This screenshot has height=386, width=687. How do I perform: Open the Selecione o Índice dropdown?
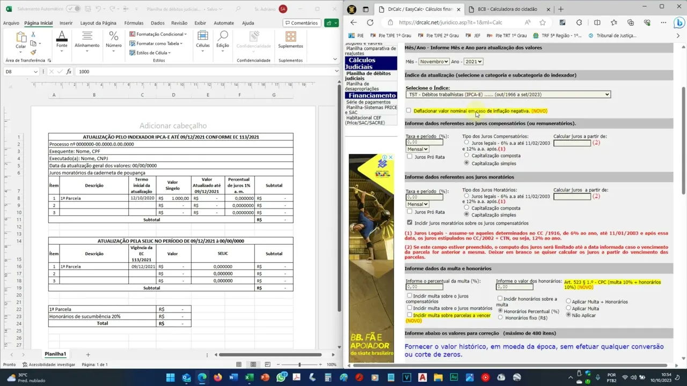point(508,94)
